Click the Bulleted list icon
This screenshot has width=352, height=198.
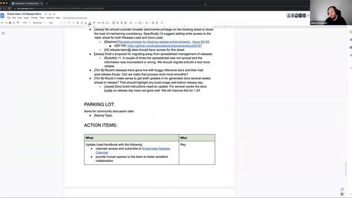140,23
